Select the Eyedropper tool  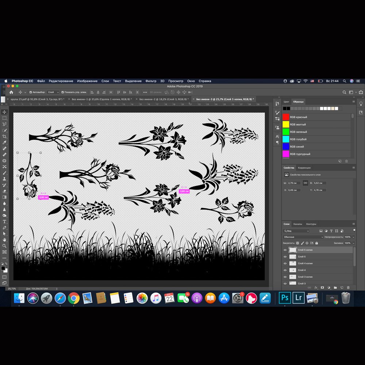tap(4, 142)
